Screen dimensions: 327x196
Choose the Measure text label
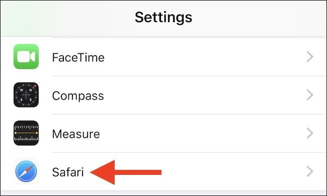coord(76,134)
